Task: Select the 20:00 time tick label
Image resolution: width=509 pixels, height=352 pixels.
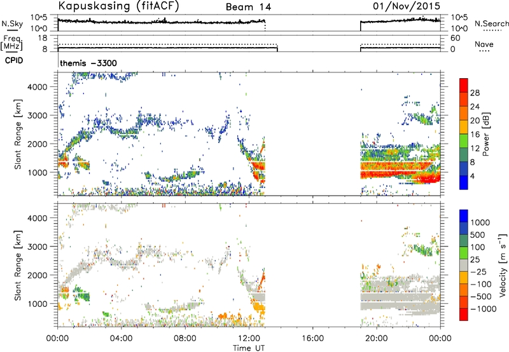Action: click(x=376, y=339)
